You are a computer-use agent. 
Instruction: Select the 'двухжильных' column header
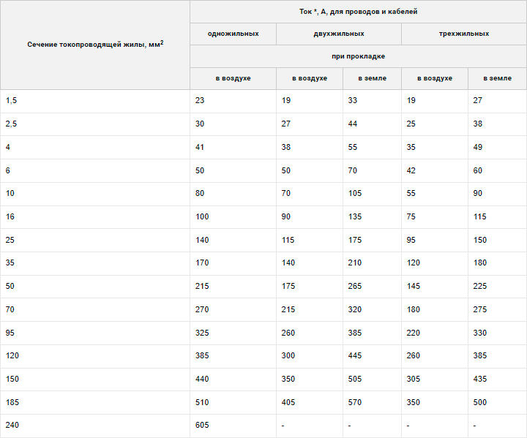point(339,34)
